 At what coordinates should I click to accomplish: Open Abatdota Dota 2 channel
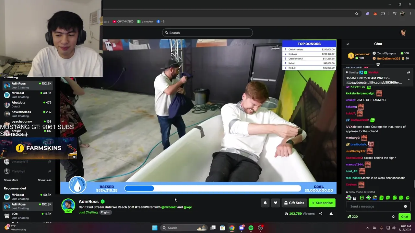(x=27, y=104)
